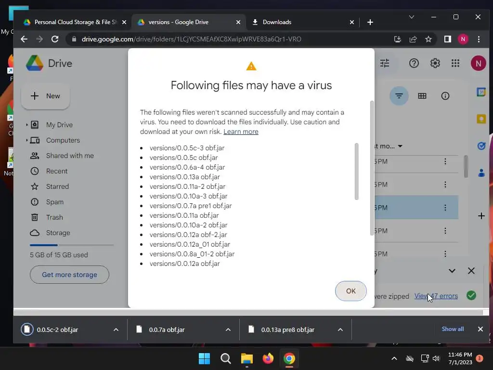Open more actions for highlighted file row

click(x=445, y=208)
